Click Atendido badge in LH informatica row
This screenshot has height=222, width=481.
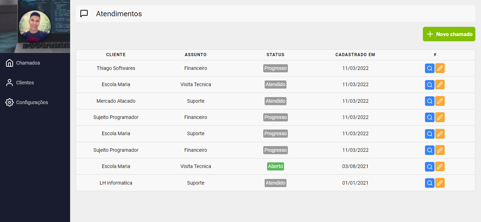(276, 183)
